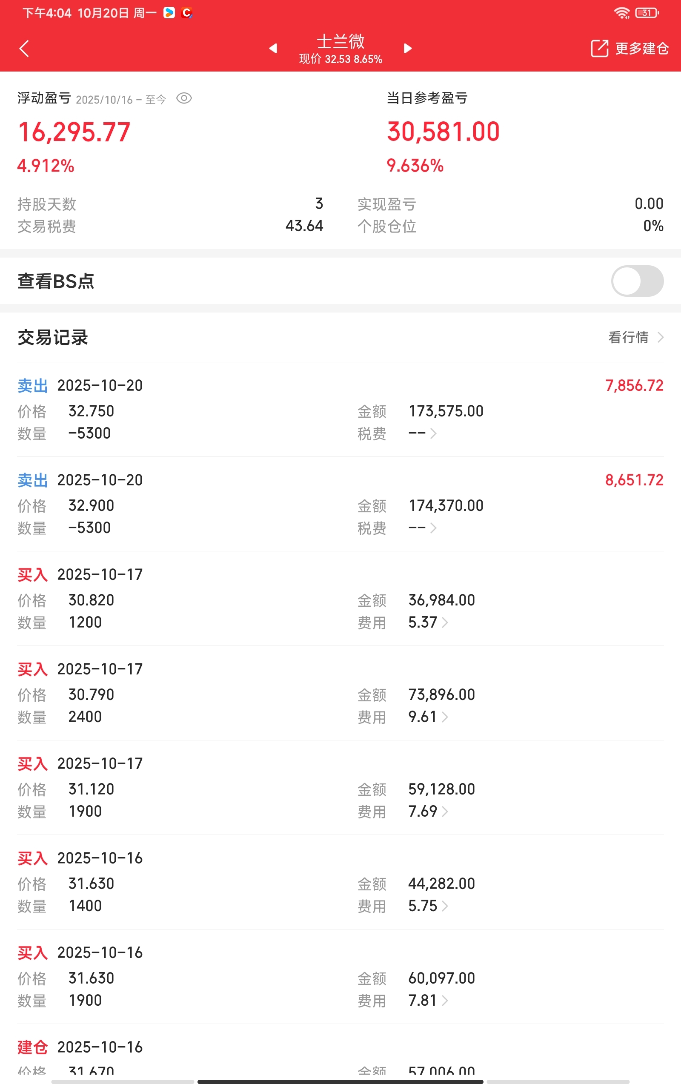
Task: Enable the 查看BS点 switch
Action: coord(637,281)
